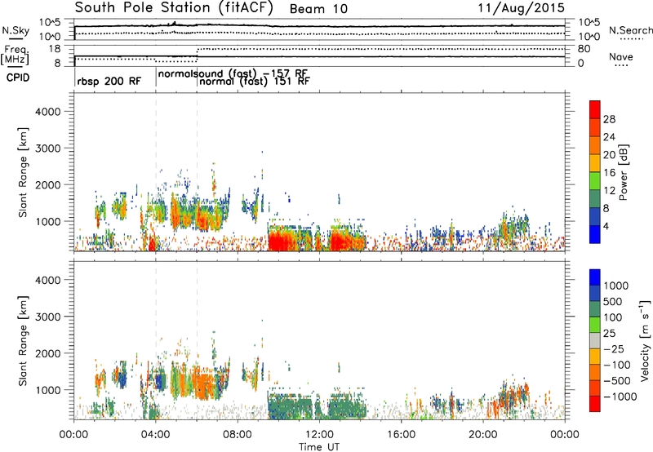653x452 pixels.
Task: Click the -25 tick on Velocity colorbar
Action: [x=615, y=348]
